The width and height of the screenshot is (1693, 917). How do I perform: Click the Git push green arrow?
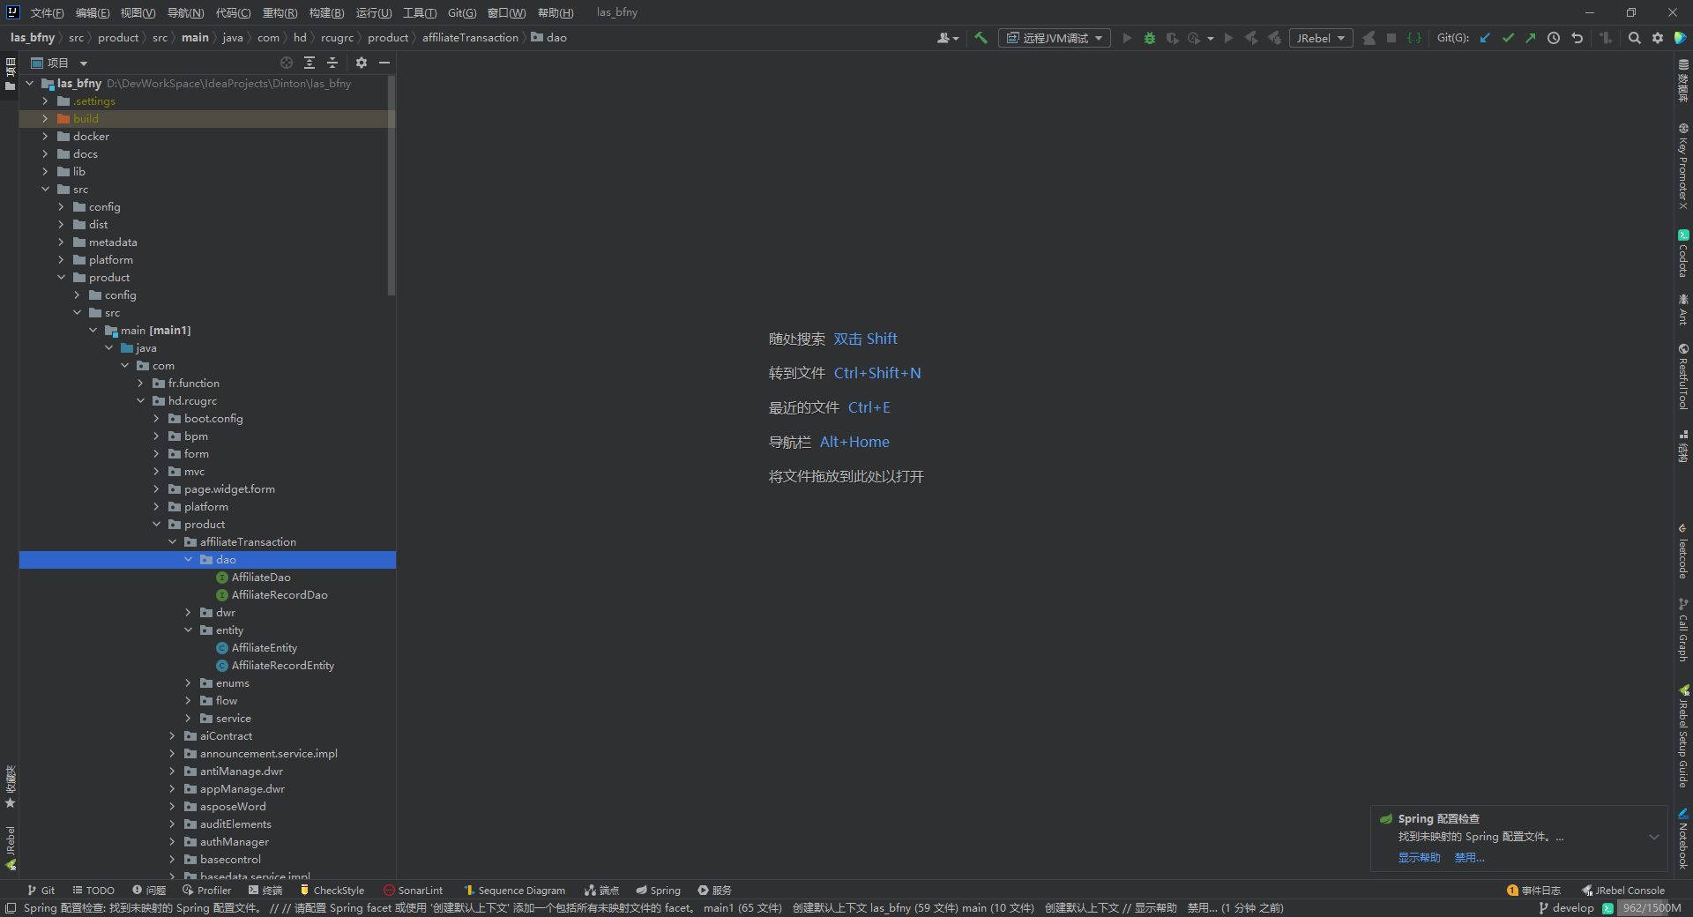click(1531, 38)
